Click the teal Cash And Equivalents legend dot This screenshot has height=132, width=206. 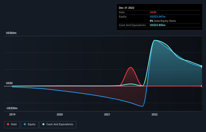pyautogui.click(x=43, y=124)
